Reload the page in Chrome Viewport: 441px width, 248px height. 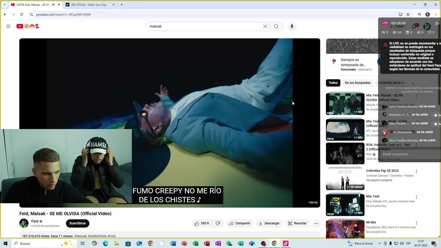[21, 14]
